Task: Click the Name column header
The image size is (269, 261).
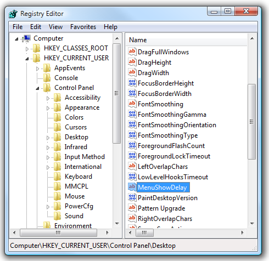Action: pyautogui.click(x=186, y=40)
